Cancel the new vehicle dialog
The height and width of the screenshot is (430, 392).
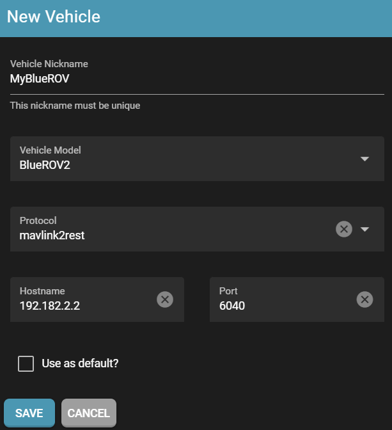click(89, 413)
